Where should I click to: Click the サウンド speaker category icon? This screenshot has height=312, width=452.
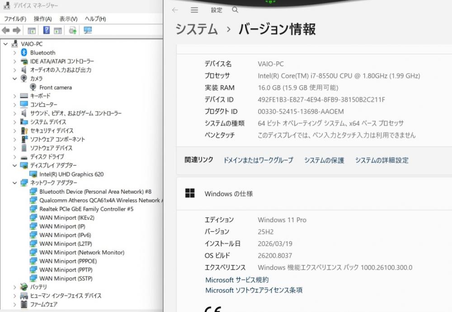click(24, 113)
